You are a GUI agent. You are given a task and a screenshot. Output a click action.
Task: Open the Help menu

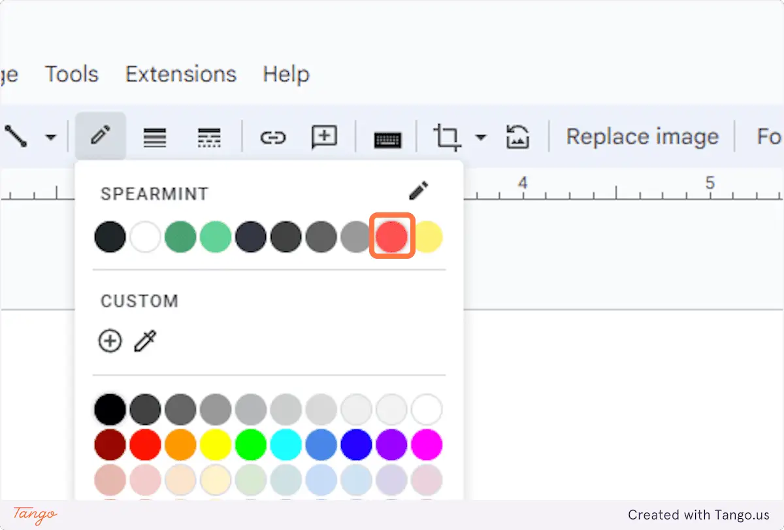[286, 74]
